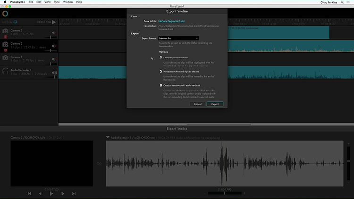Edit the Save to File name field

(171, 21)
